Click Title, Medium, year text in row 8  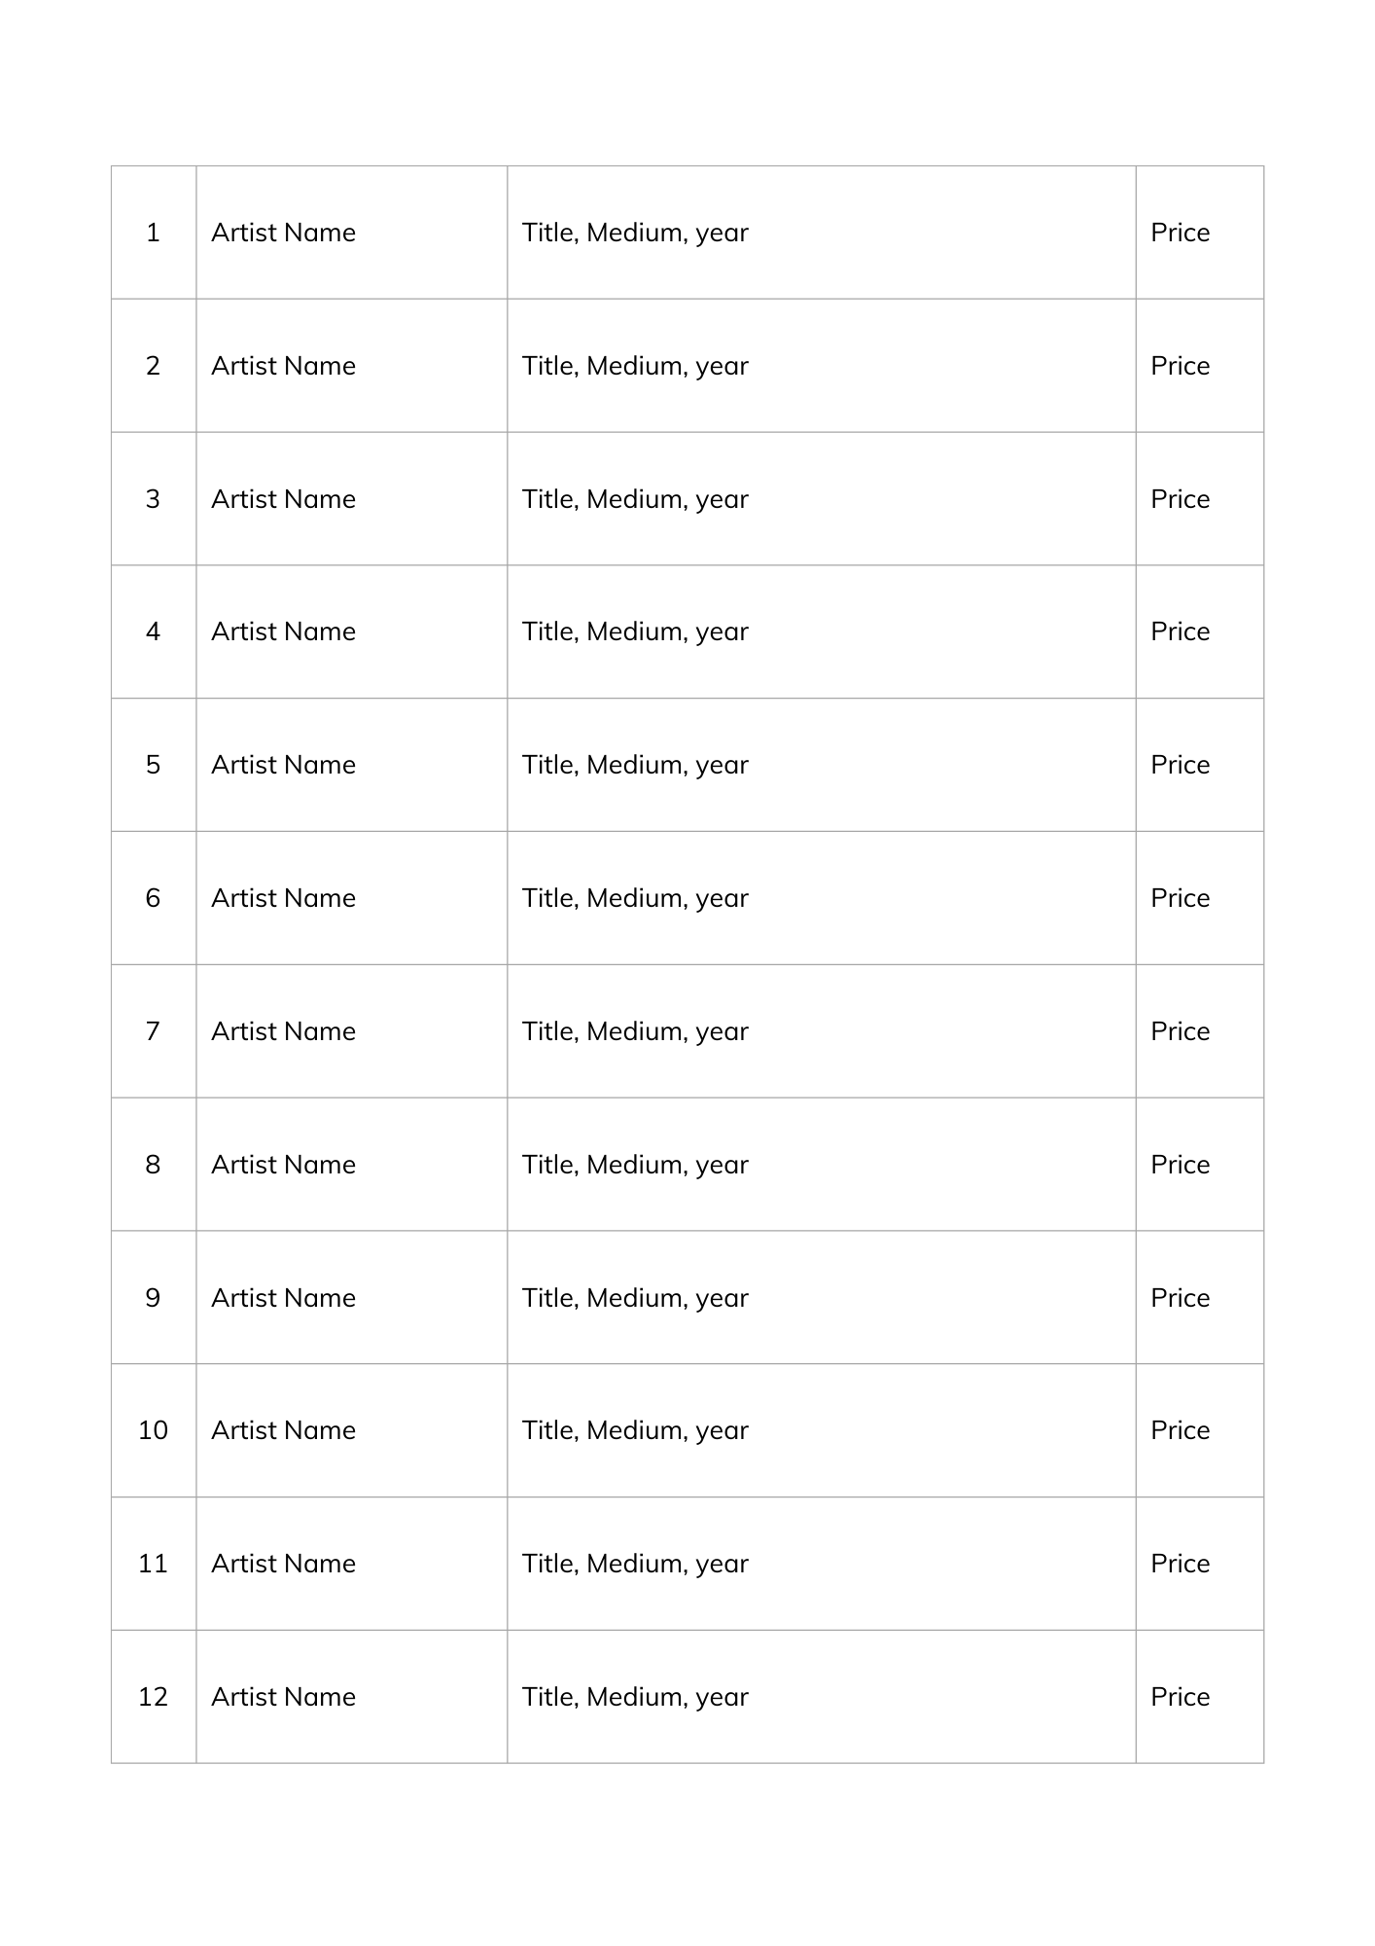point(635,1165)
